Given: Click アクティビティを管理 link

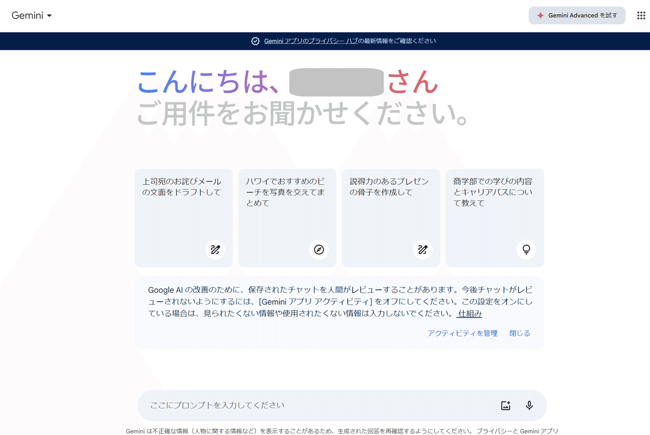Looking at the screenshot, I should click(x=463, y=333).
